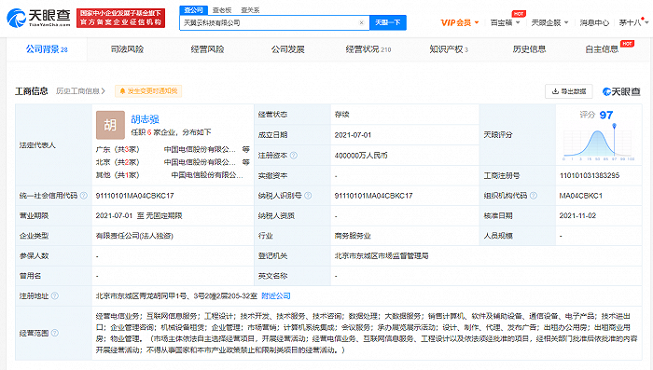
Task: Switch to the 经营风险 tab
Action: point(207,49)
